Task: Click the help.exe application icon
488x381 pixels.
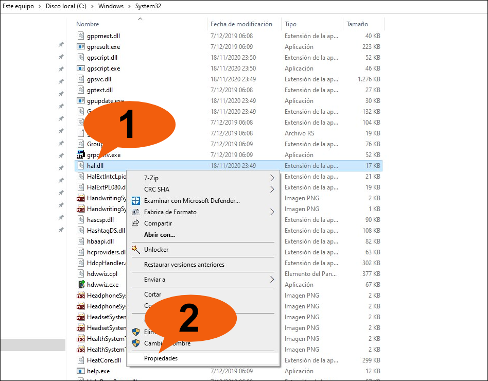Action: point(81,371)
